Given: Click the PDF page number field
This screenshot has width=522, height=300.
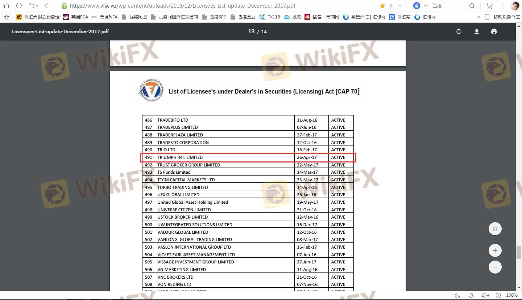Looking at the screenshot, I should click(251, 31).
